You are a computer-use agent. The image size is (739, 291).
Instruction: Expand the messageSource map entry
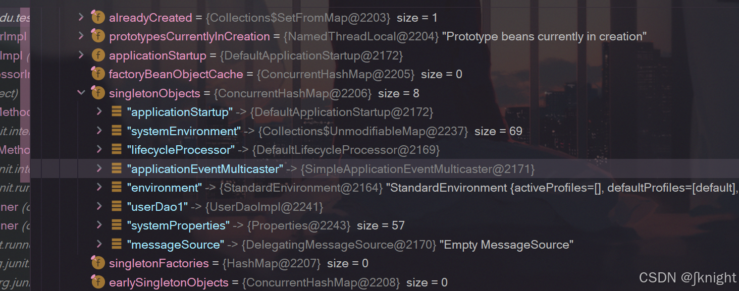click(99, 244)
